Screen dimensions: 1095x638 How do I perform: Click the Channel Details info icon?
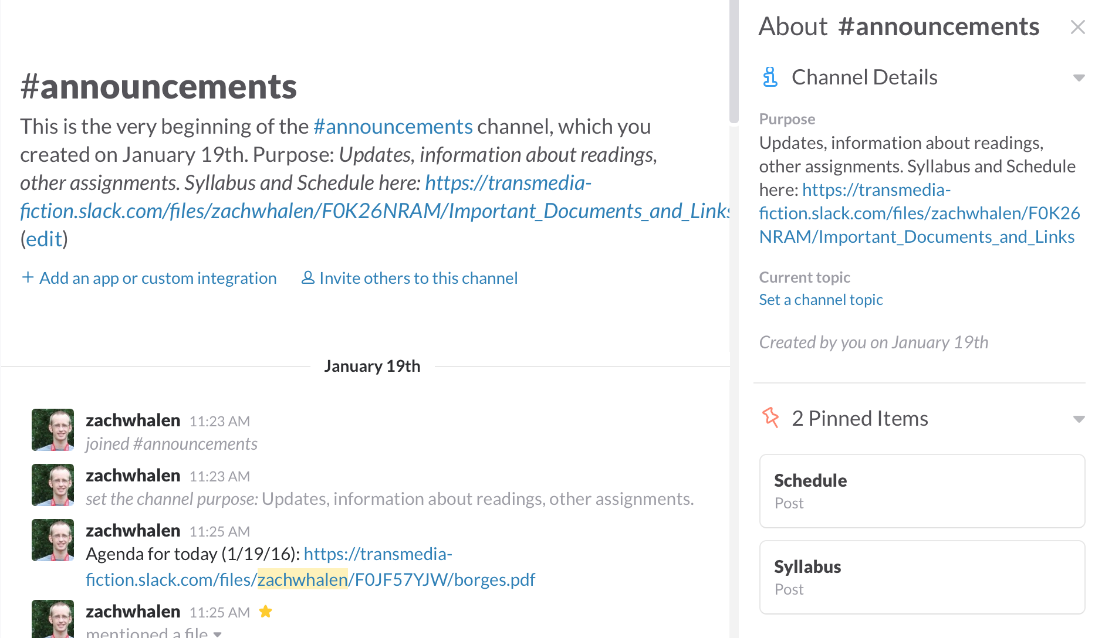(x=770, y=77)
